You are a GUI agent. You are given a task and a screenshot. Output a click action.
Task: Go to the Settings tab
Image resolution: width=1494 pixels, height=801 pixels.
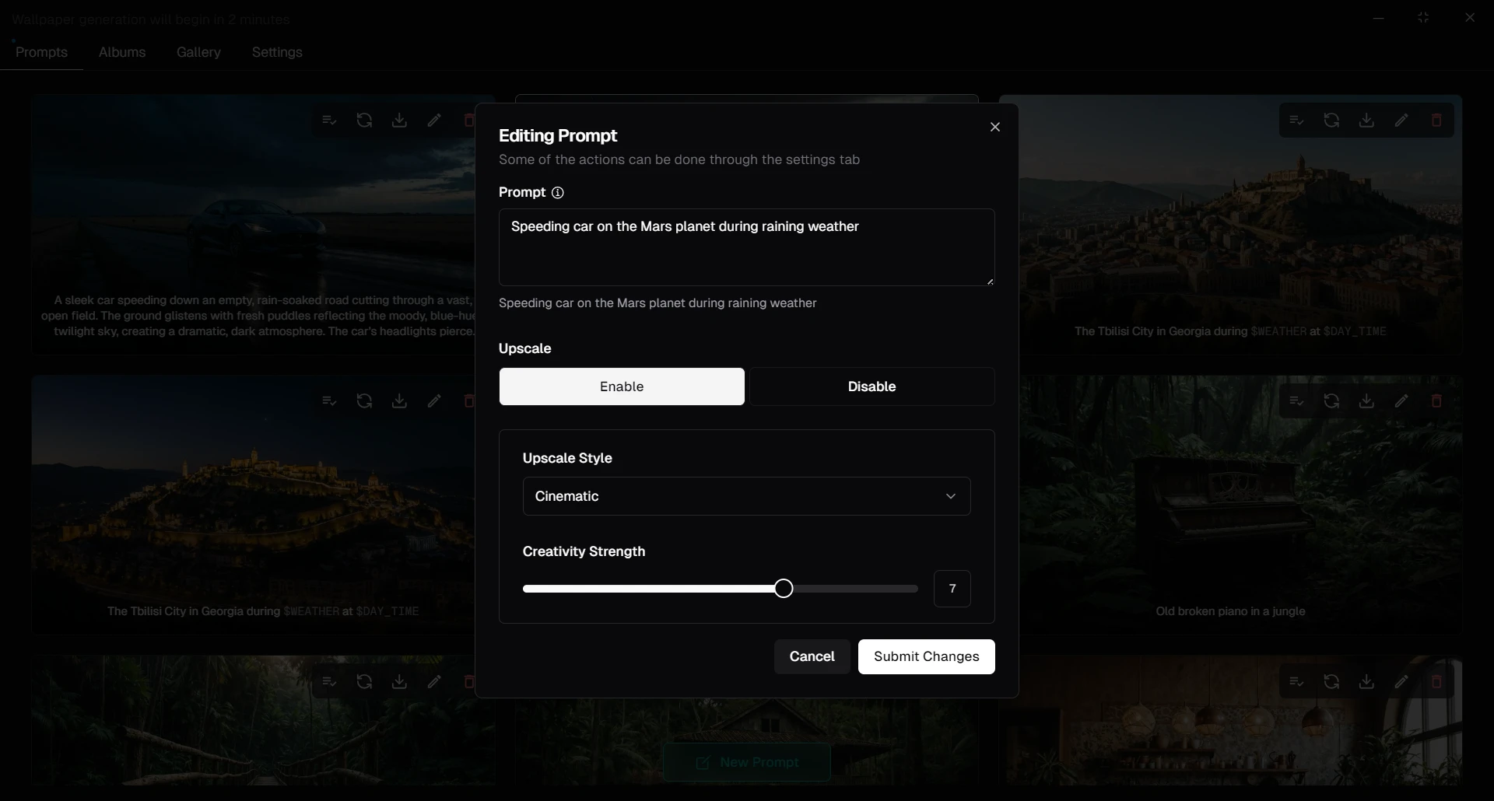coord(277,52)
